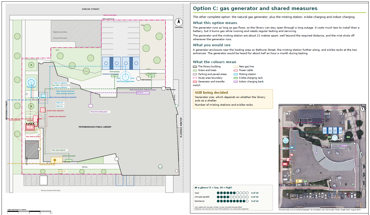Click the purple indoor charging bank rectangle on plan
Image resolution: width=370 pixels, height=215 pixels.
point(143,93)
